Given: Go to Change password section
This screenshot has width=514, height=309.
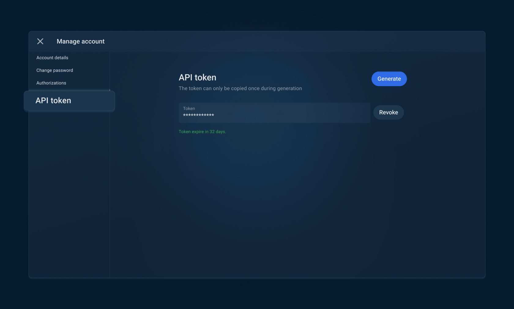Looking at the screenshot, I should click(x=55, y=70).
